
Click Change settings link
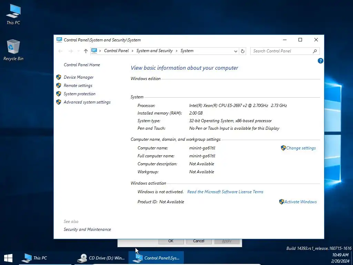[x=301, y=148]
